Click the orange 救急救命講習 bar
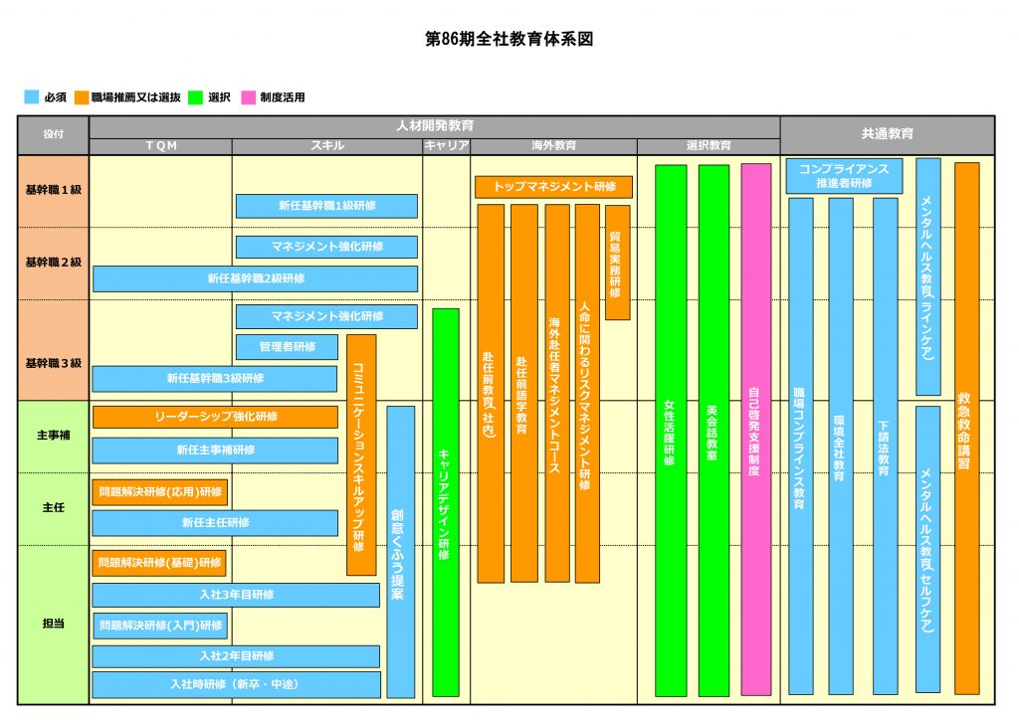This screenshot has height=720, width=1019. click(x=966, y=430)
